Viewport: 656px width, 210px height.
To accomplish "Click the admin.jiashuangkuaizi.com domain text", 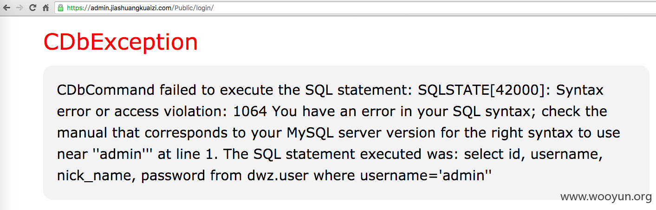I will (x=132, y=8).
